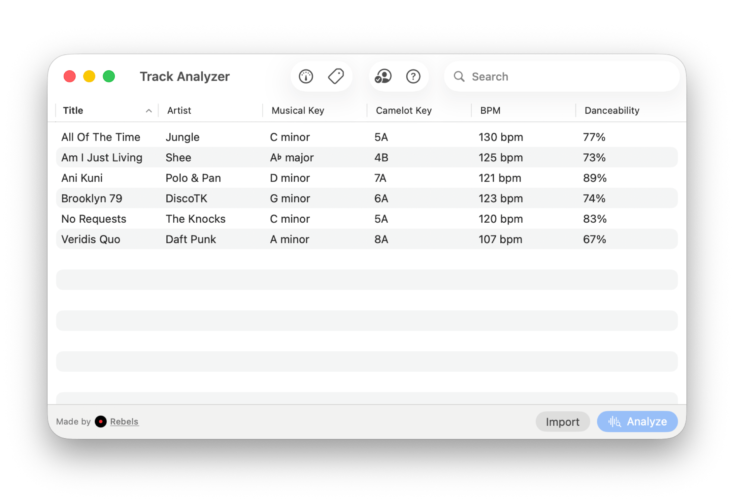
Task: Start analysis with the Analyze button
Action: click(x=637, y=422)
